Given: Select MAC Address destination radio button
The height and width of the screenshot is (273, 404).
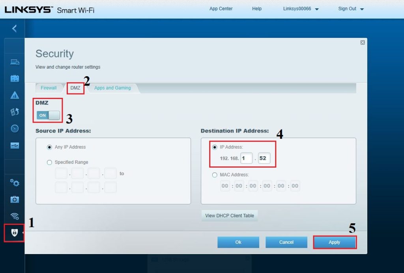Looking at the screenshot, I should coord(215,175).
